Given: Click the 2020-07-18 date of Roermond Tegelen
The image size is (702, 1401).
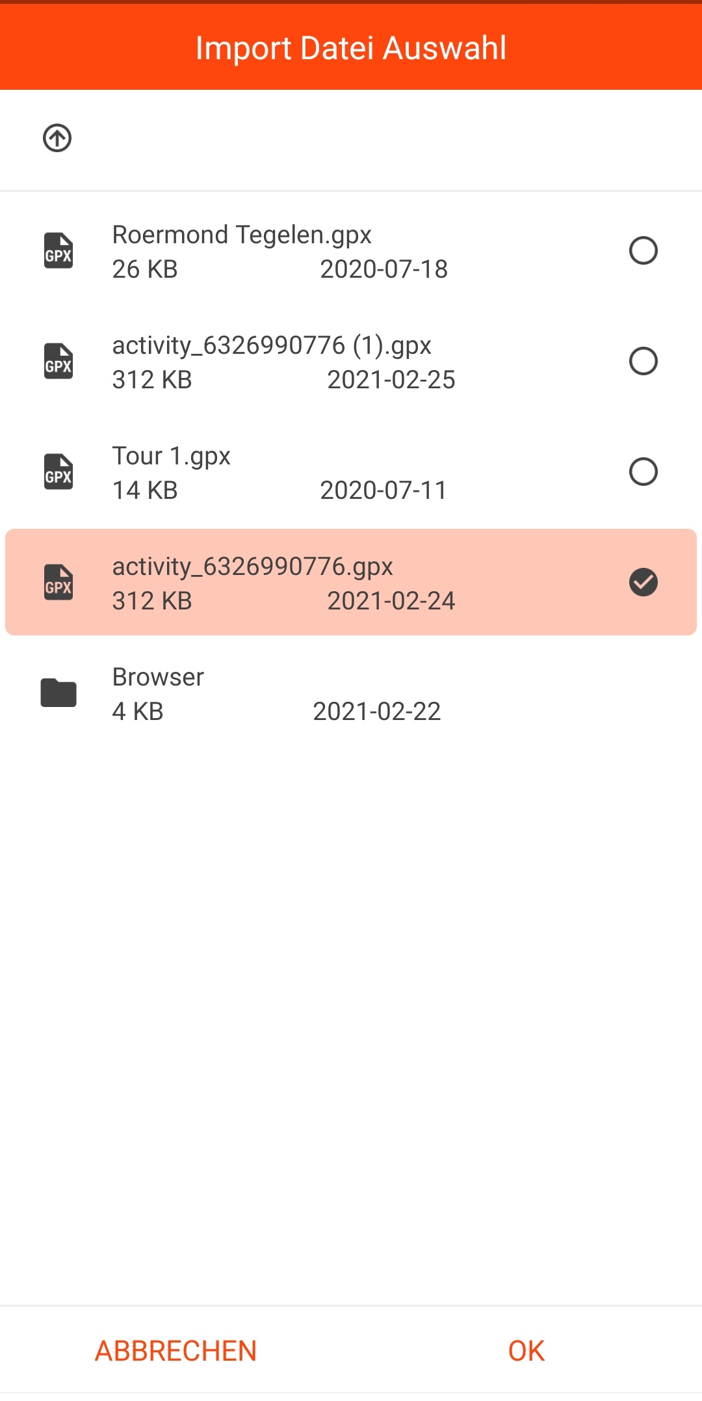Looking at the screenshot, I should click(x=383, y=269).
